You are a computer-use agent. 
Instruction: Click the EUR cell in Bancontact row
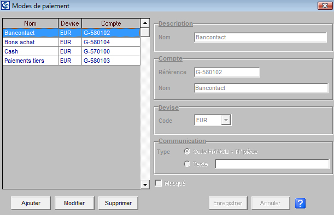(x=70, y=33)
